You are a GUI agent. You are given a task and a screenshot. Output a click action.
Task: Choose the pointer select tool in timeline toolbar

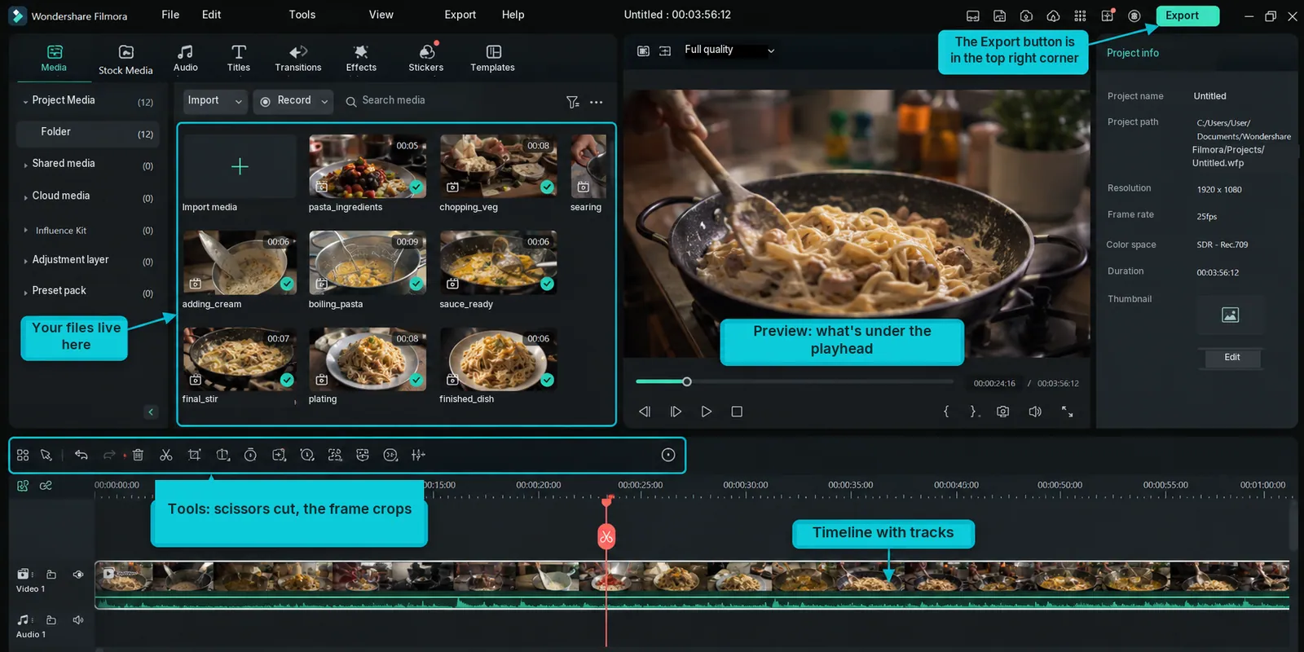tap(46, 455)
